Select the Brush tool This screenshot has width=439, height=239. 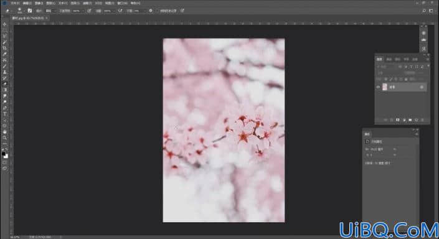[x=4, y=66]
